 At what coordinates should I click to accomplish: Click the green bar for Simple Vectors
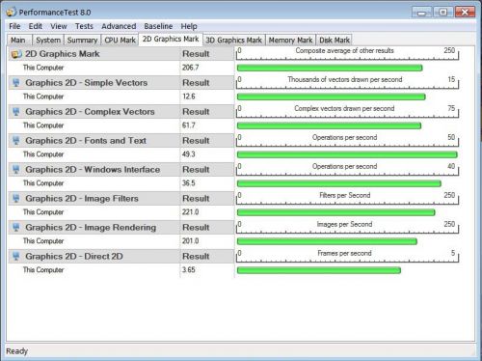[x=332, y=97]
